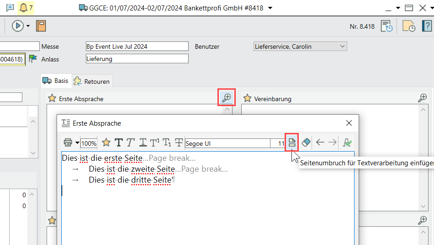Click the Segoe UI font name field
This screenshot has width=434, height=245.
point(228,143)
